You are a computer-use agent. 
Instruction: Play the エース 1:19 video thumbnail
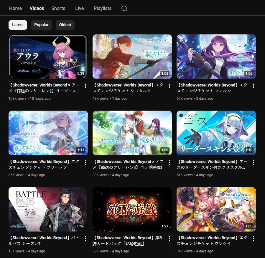(216, 133)
